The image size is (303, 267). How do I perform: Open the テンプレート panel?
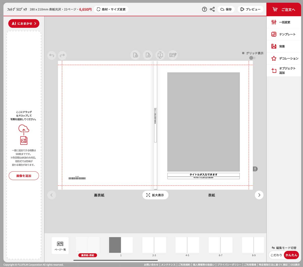point(284,34)
